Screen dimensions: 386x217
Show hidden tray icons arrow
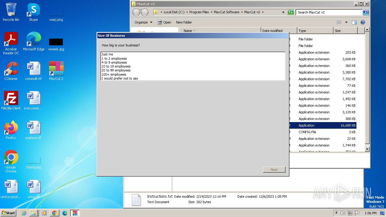(337, 213)
